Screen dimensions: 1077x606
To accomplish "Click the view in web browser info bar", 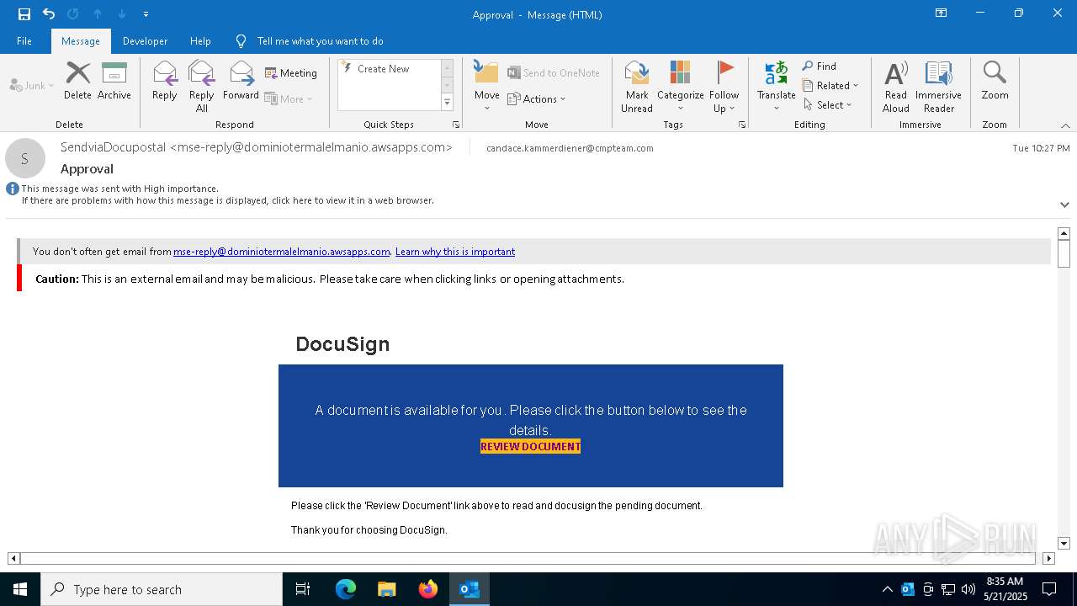I will [x=228, y=201].
